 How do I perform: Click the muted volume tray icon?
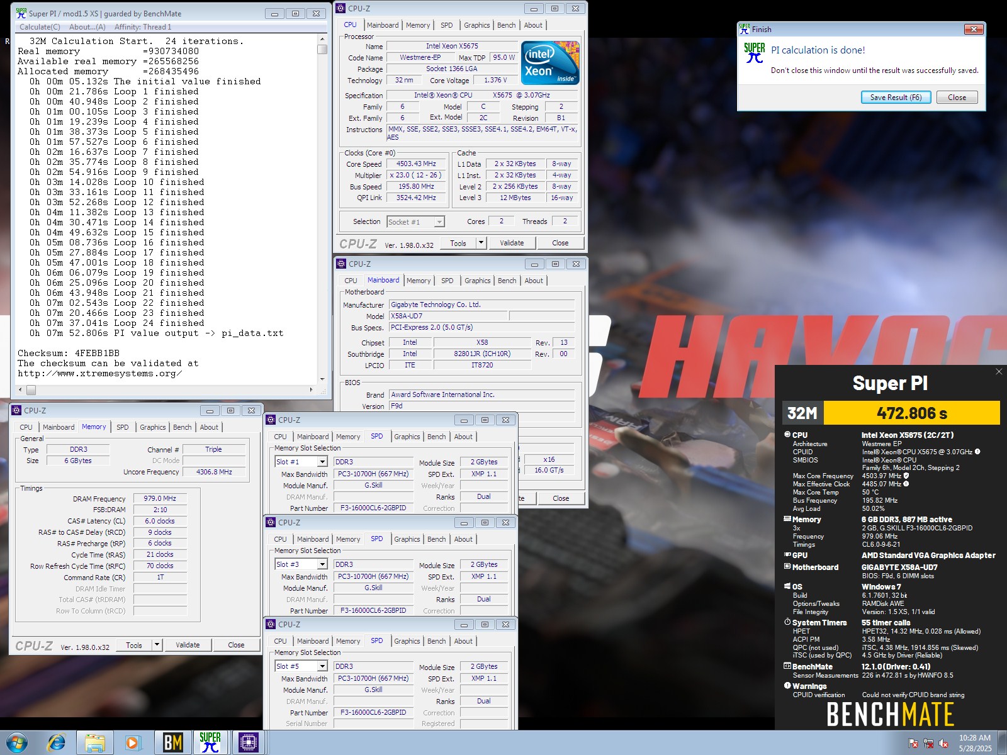(x=943, y=744)
